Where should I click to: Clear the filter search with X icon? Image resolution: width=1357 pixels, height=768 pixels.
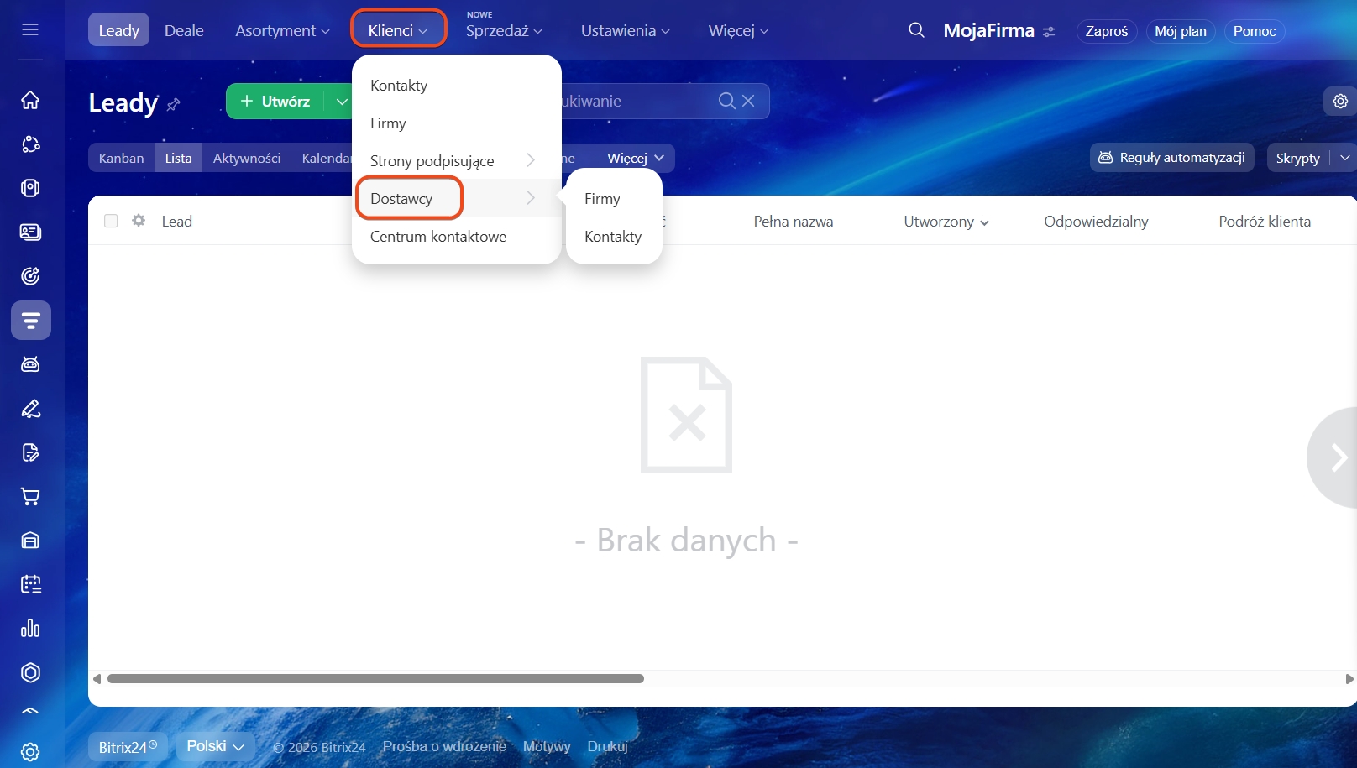[x=748, y=101]
